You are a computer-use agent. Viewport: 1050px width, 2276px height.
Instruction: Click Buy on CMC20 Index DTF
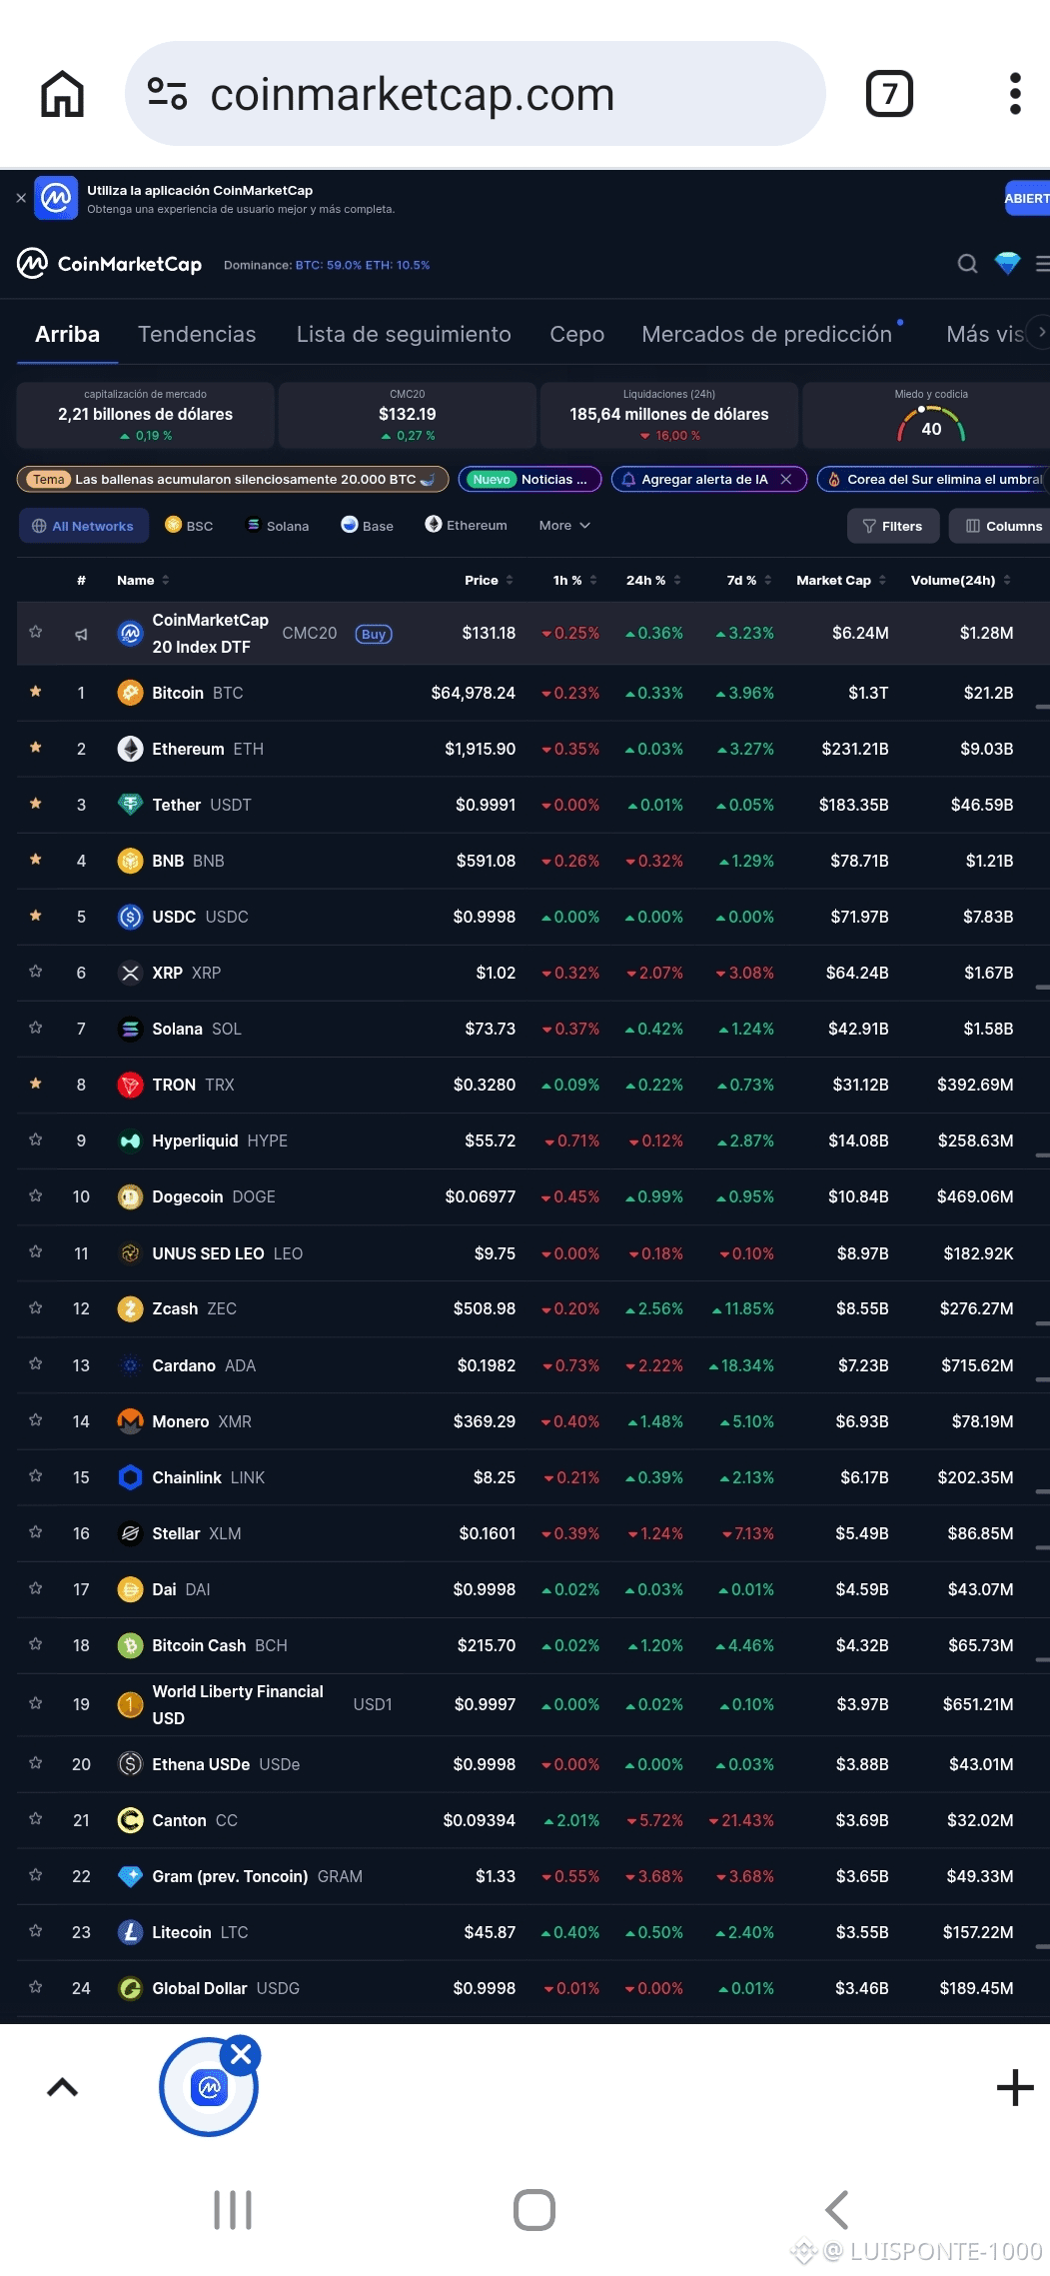point(374,634)
